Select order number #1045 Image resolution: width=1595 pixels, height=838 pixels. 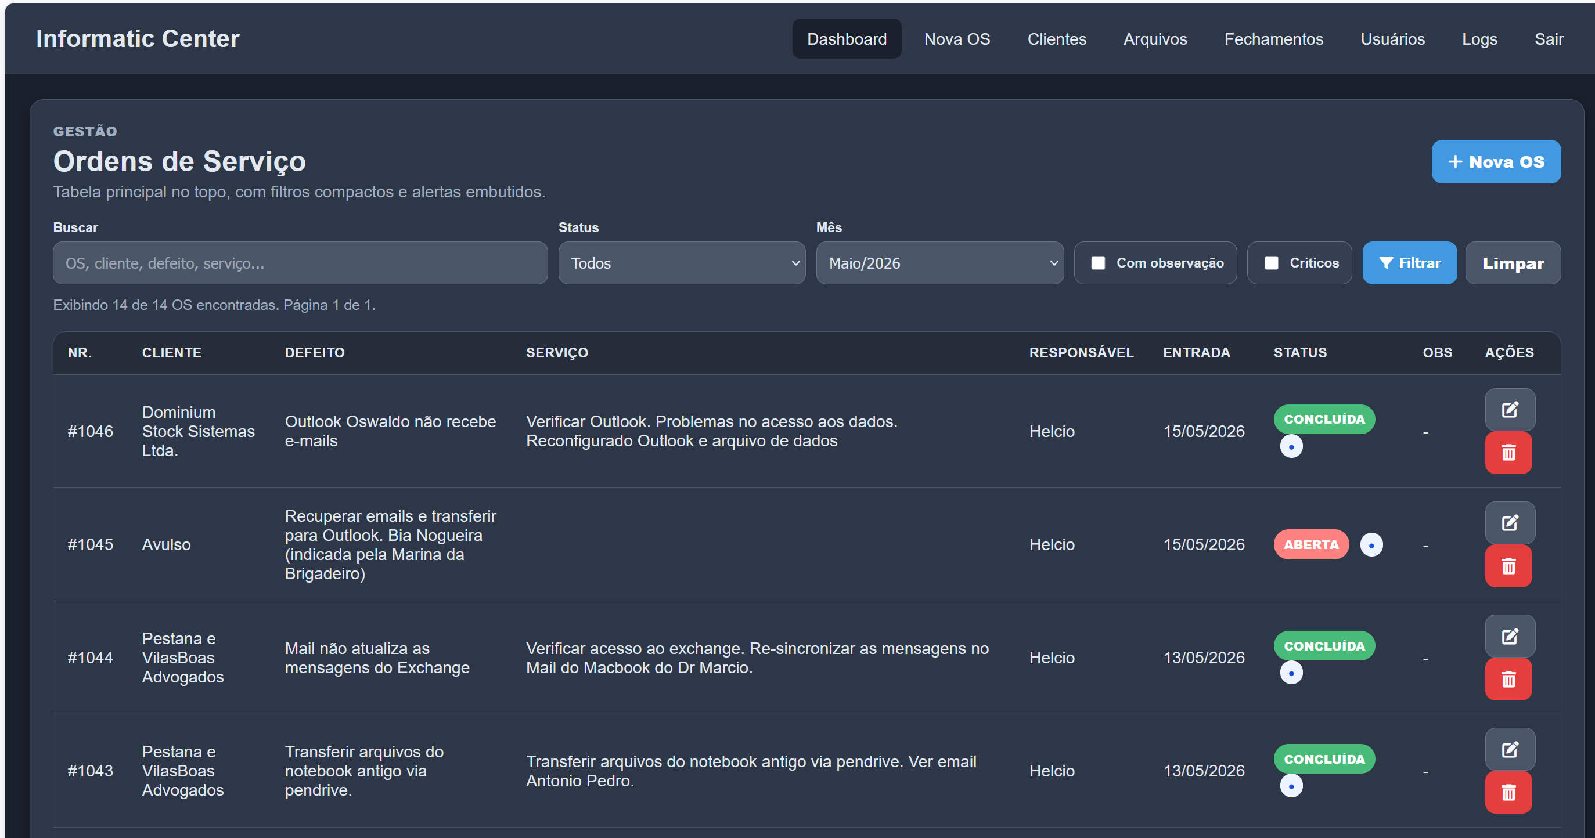click(x=91, y=544)
